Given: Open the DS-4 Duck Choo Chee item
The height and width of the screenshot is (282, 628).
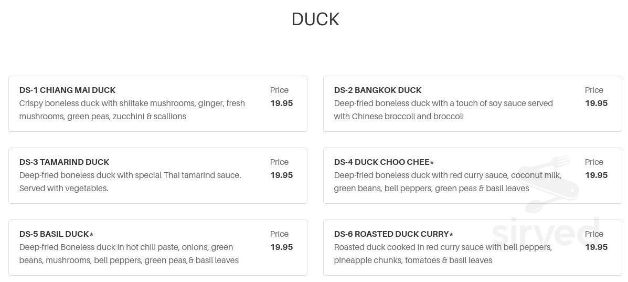Looking at the screenshot, I should point(473,176).
